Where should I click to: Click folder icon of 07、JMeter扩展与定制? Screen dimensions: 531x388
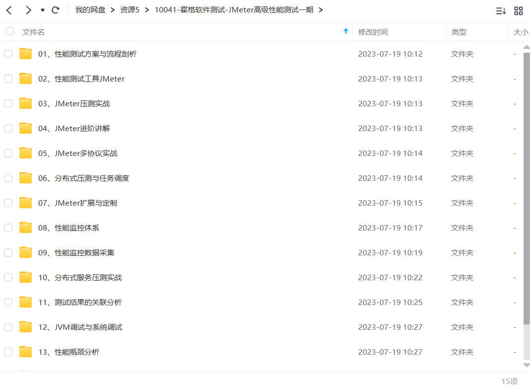point(25,203)
